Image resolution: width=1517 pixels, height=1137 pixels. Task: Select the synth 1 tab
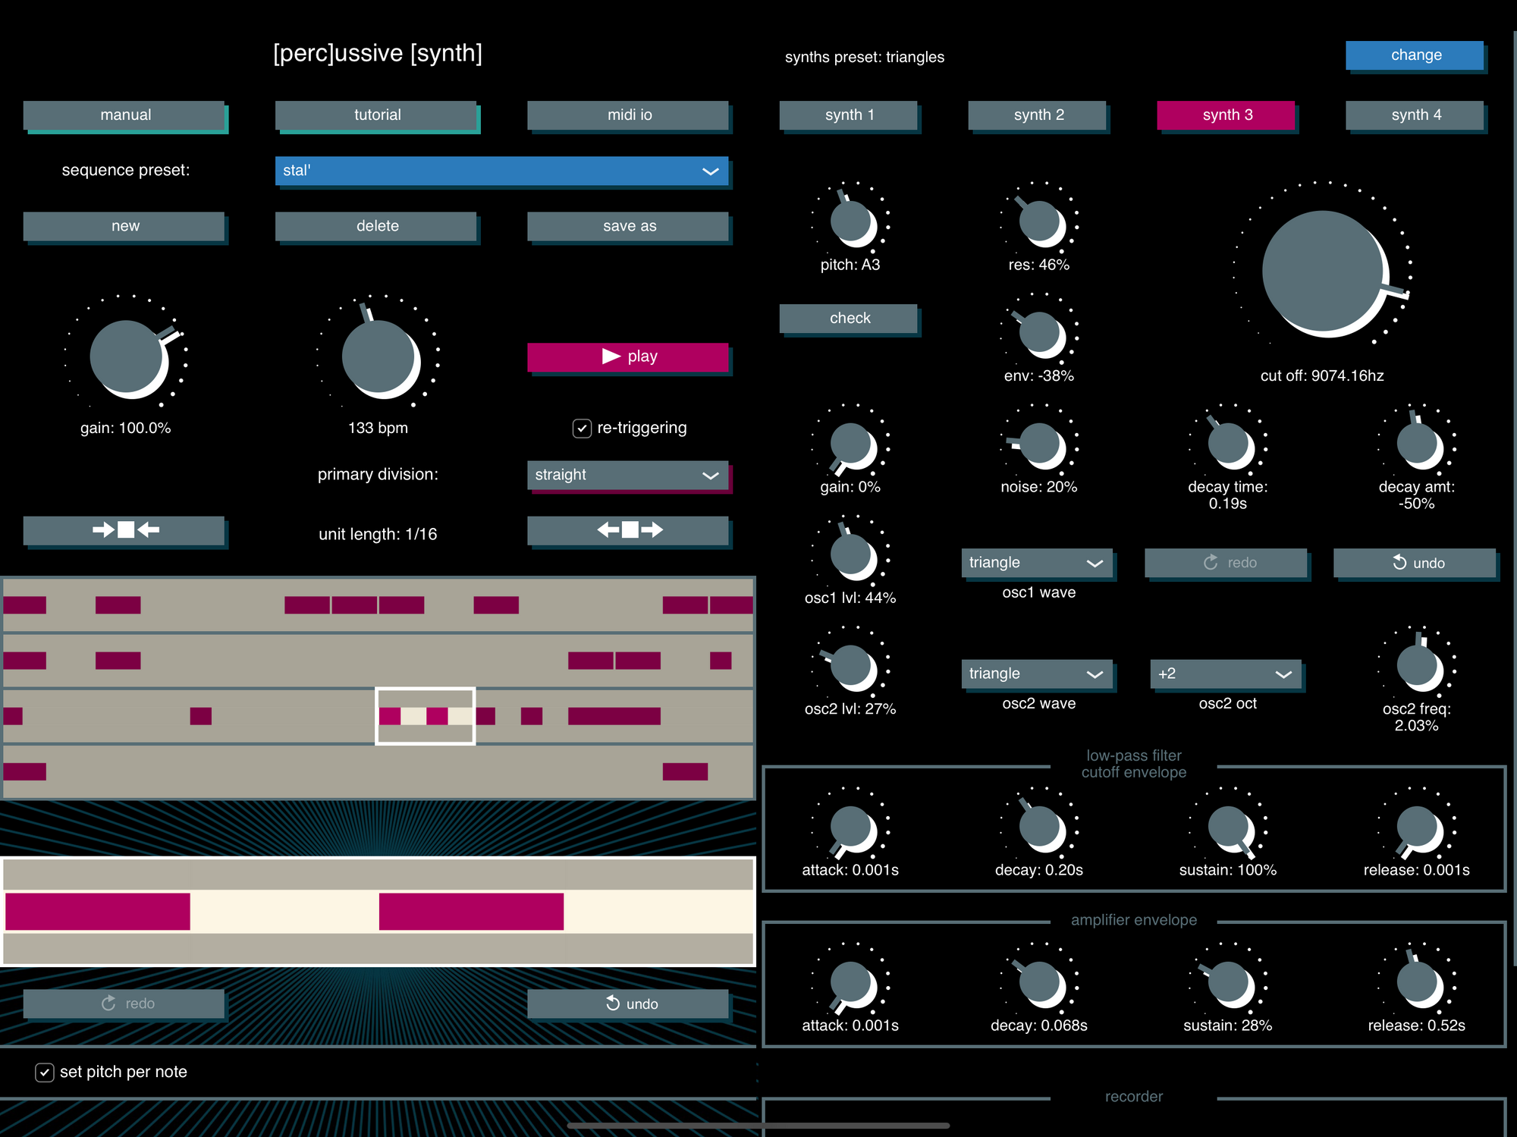pos(849,115)
